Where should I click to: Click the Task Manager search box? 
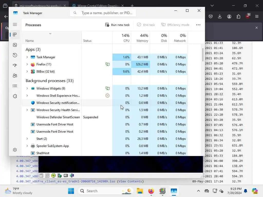pos(103,13)
